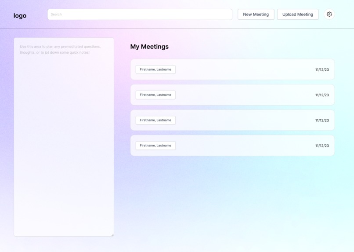Open the second meeting's Firstname, Lastname chip
The width and height of the screenshot is (354, 252).
(x=155, y=95)
